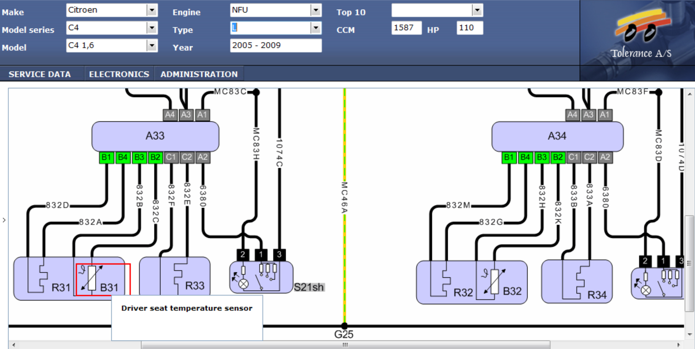Click grey pin A1 above A33
695x349 pixels.
pos(203,115)
